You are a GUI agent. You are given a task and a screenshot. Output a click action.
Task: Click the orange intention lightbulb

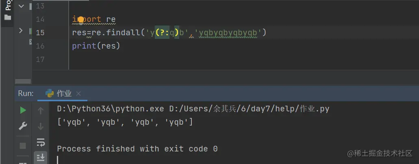80,19
